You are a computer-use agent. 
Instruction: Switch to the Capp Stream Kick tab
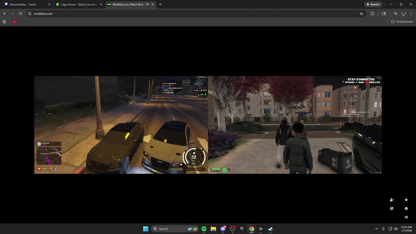click(78, 5)
